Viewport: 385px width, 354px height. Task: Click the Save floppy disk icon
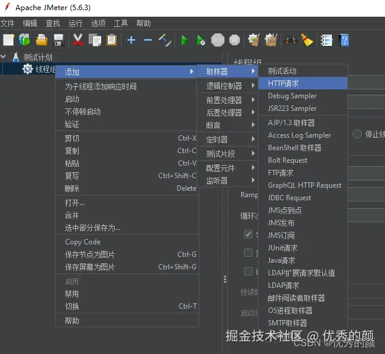coord(58,40)
